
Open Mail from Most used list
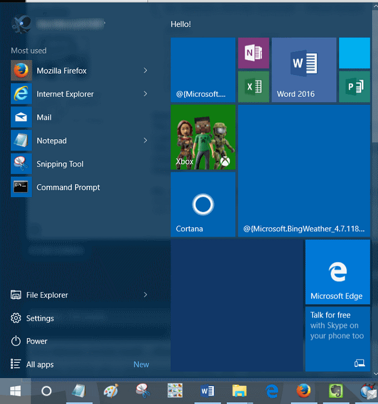point(44,117)
